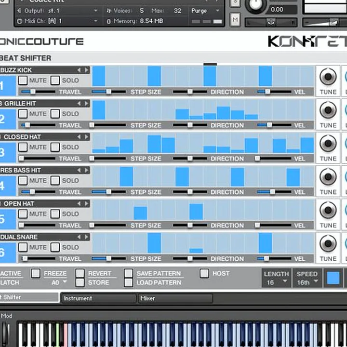
Task: Select next sample for Res Bass Hit
Action: 86,171
